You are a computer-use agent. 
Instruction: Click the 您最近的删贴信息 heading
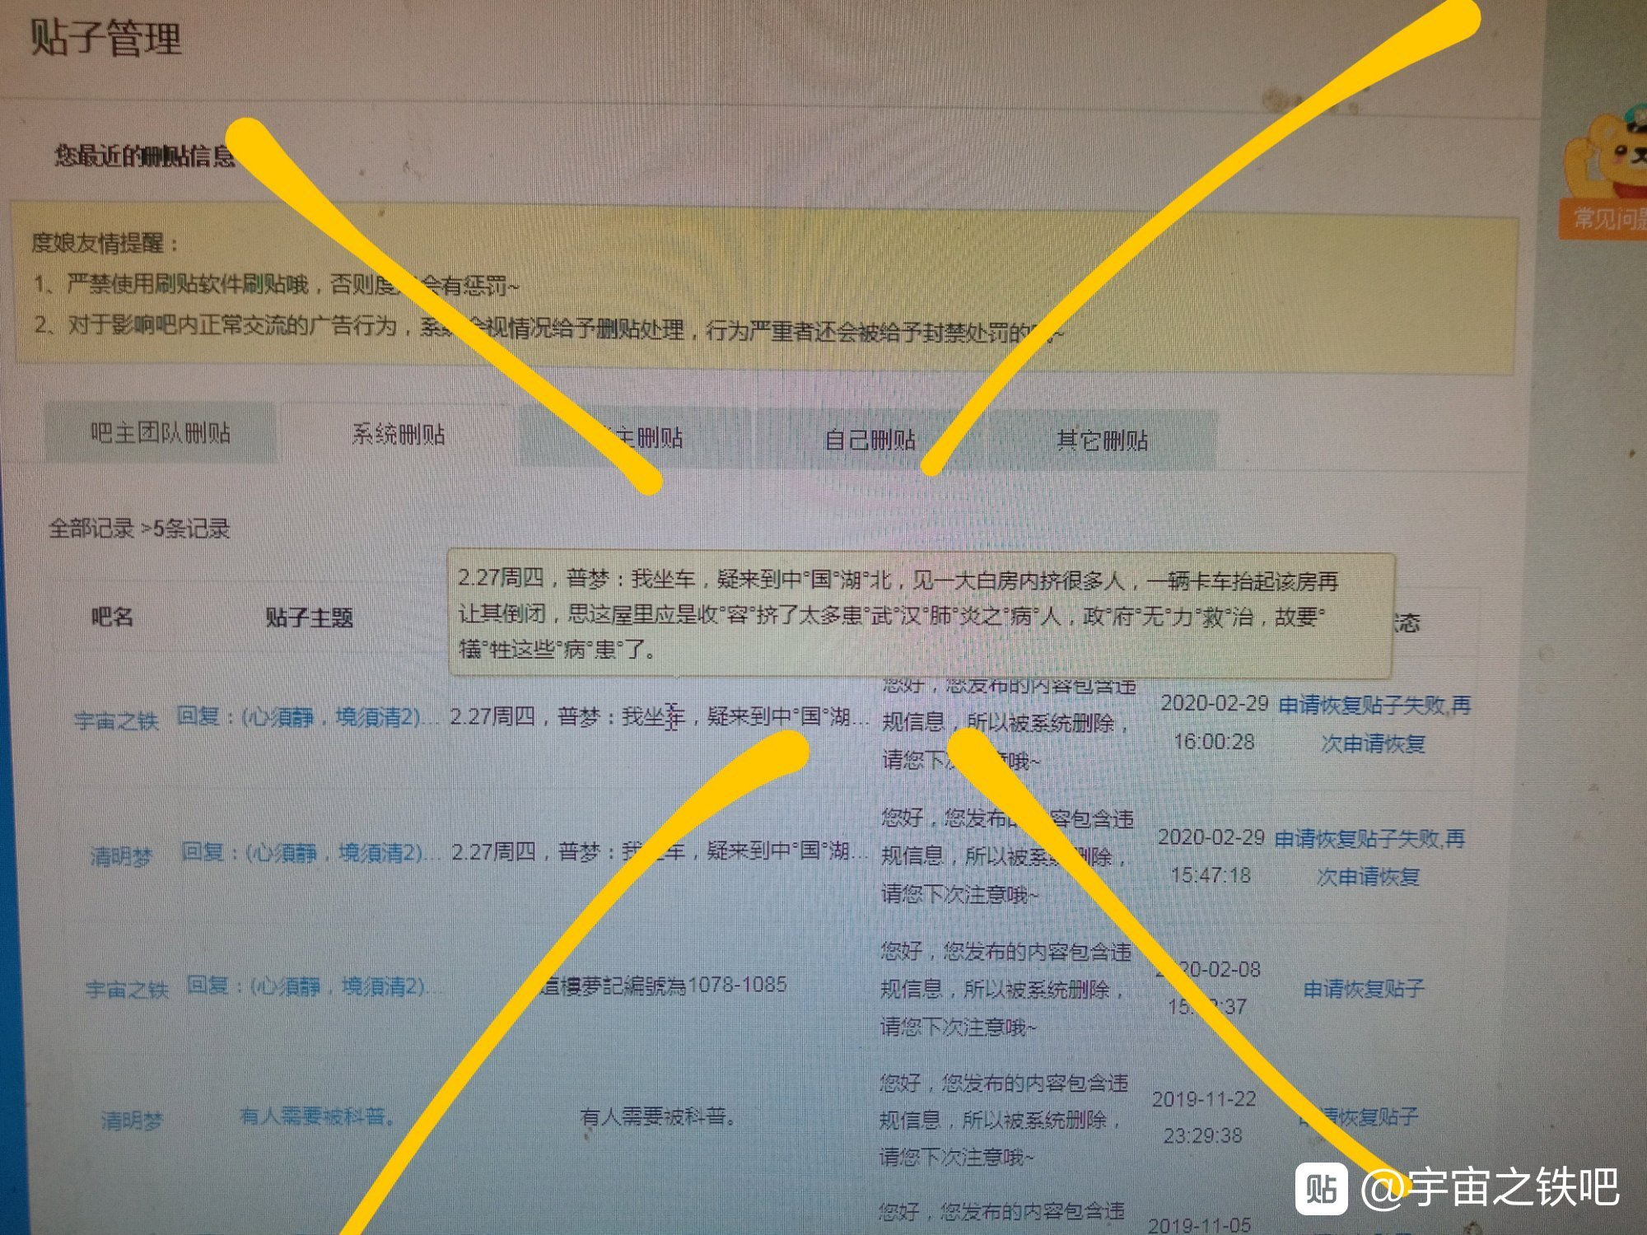145,156
